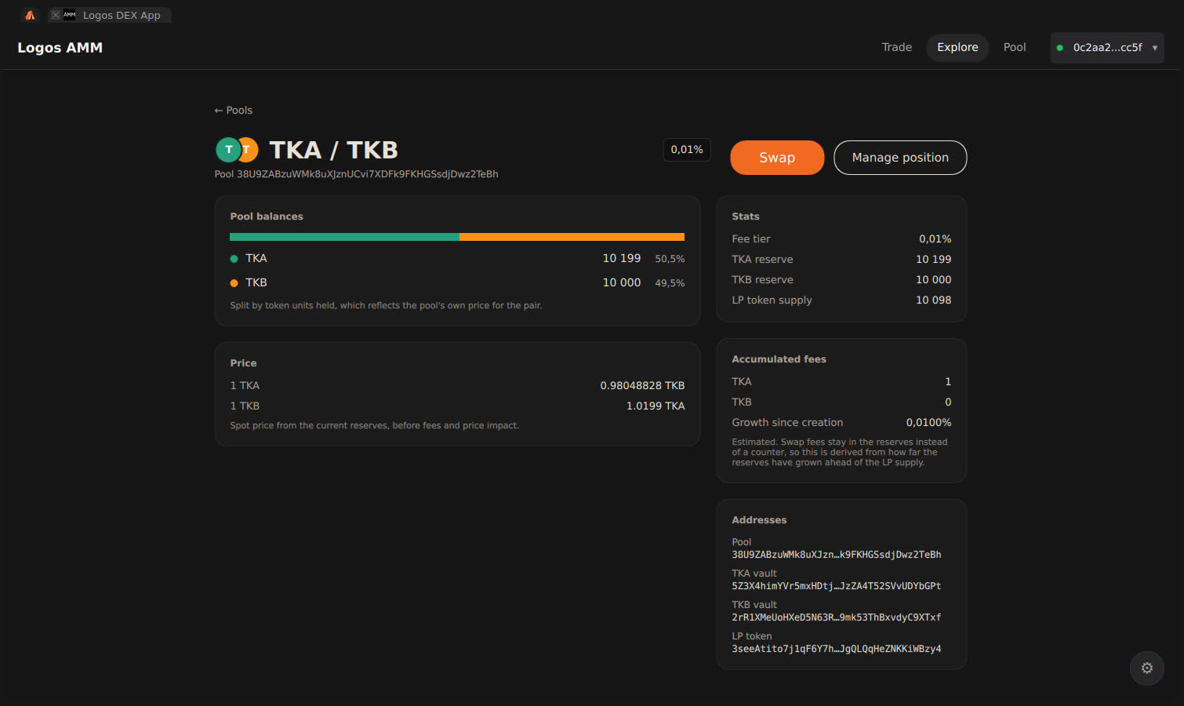
Task: Click the LP token supply value 10 098
Action: 934,300
